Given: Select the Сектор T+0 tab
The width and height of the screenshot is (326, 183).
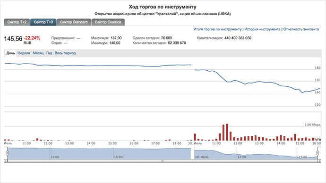Looking at the screenshot, I should coord(43,22).
